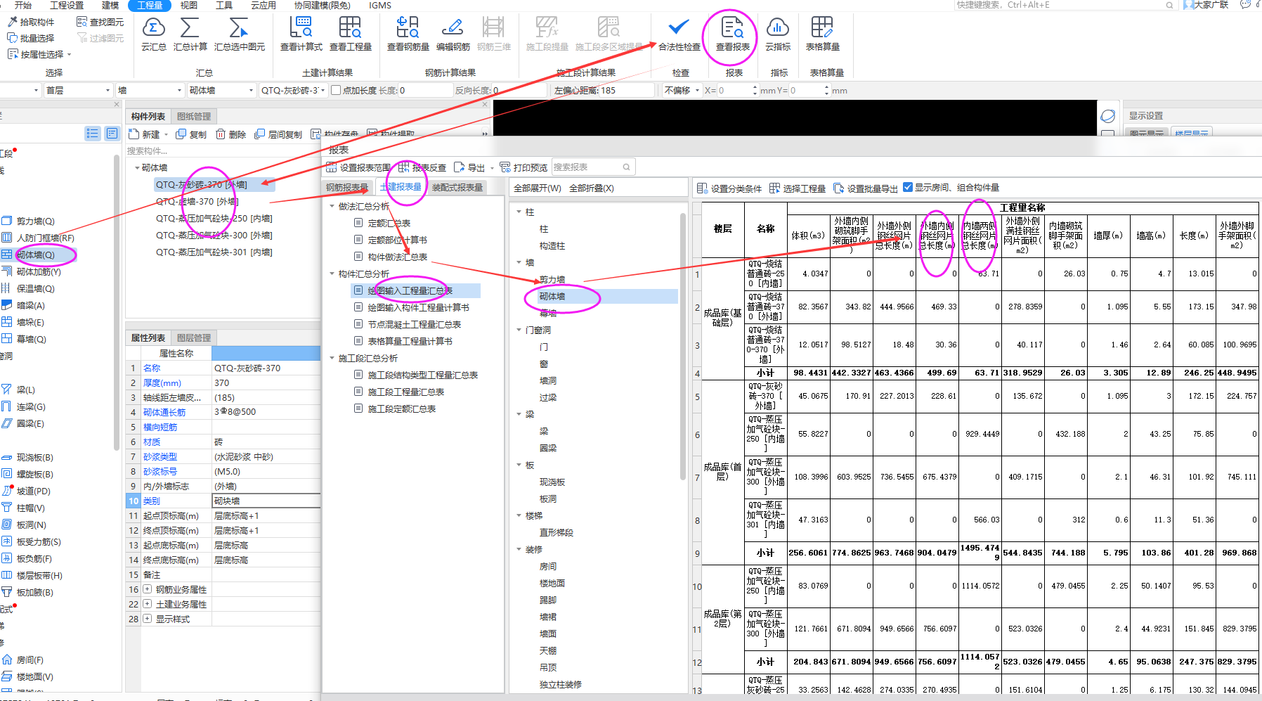The image size is (1262, 701).
Task: Click 查找图元 find element tool
Action: 100,22
